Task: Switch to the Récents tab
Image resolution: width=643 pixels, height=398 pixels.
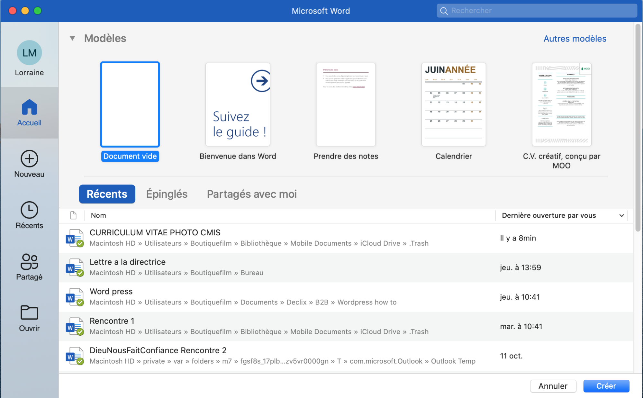Action: (107, 194)
